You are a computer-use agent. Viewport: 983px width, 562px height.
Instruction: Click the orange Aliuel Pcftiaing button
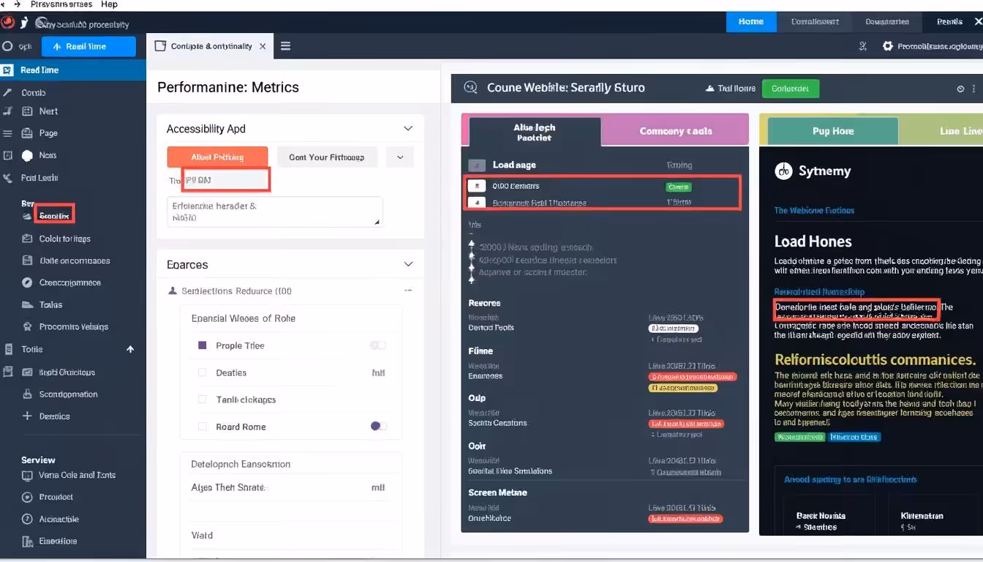click(217, 157)
